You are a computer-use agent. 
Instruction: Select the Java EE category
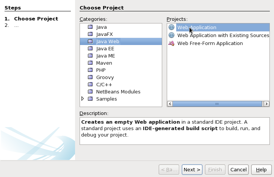click(105, 48)
